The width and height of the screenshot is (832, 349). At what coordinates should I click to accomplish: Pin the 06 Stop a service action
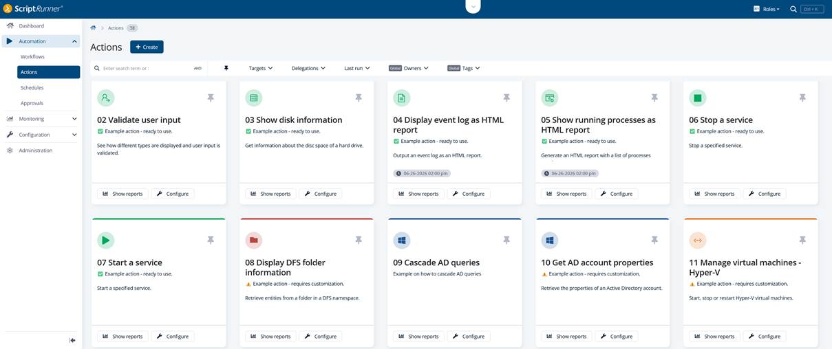(x=802, y=98)
